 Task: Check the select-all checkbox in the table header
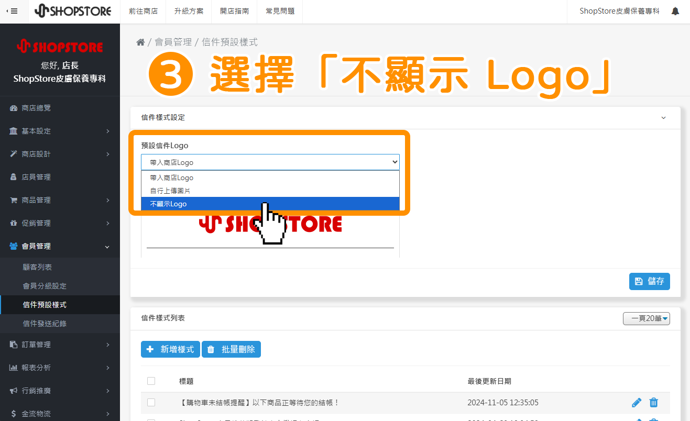point(151,381)
